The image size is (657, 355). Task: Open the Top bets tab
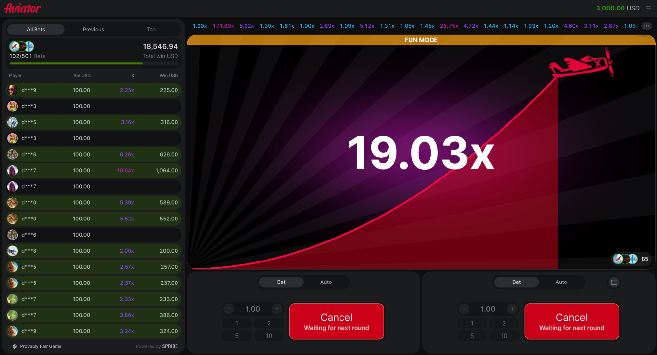coord(151,30)
